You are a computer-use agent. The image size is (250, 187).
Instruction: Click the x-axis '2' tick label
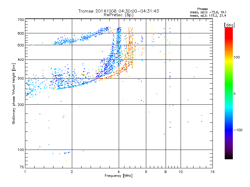[72, 172]
